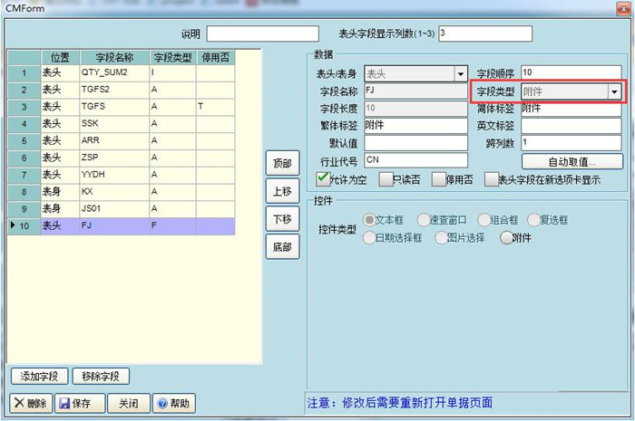Check 表头字段在新选项卡显示 option
Viewport: 635px width, 421px height.
click(x=492, y=179)
